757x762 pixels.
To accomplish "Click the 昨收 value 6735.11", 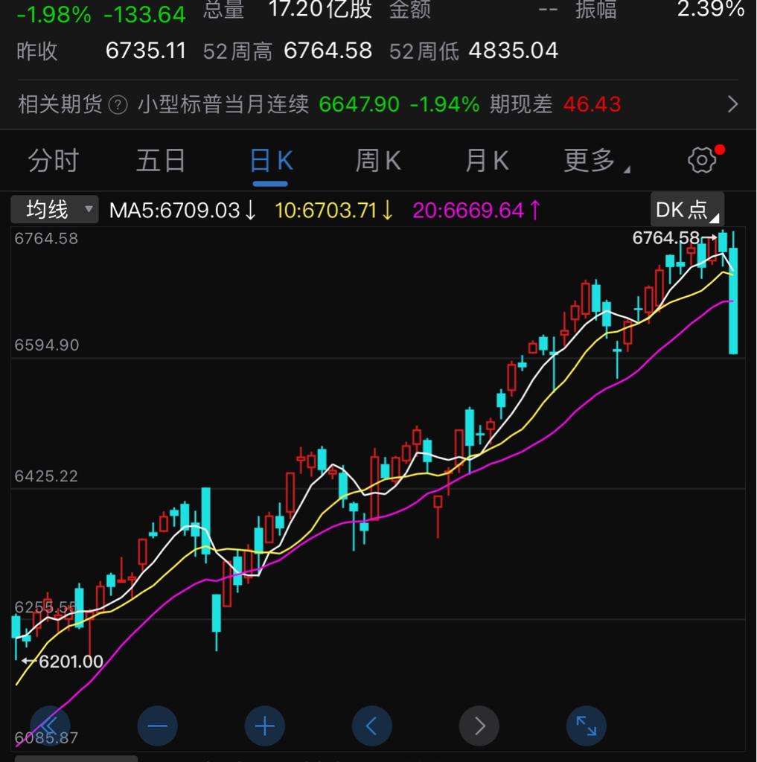I will [x=146, y=51].
